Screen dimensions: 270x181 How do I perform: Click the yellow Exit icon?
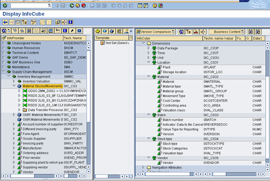point(78,6)
